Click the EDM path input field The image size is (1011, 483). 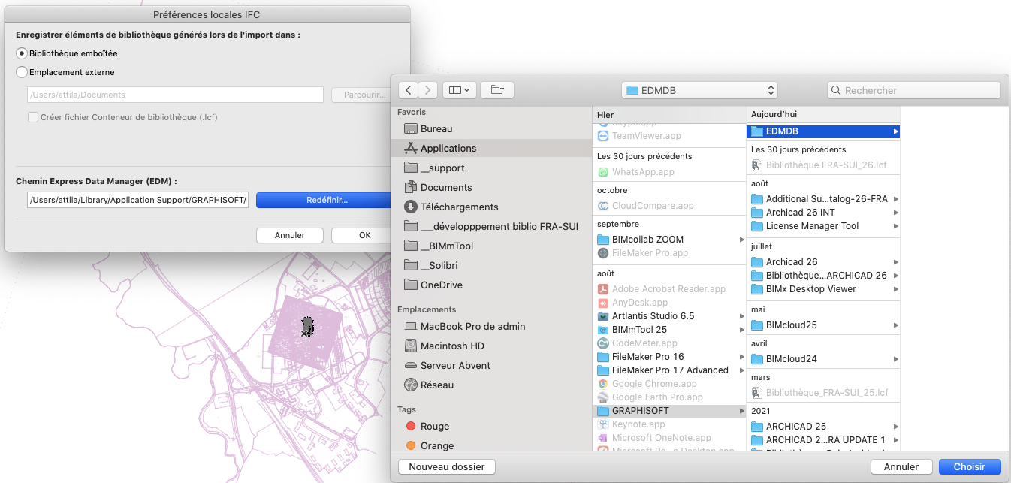tap(137, 201)
